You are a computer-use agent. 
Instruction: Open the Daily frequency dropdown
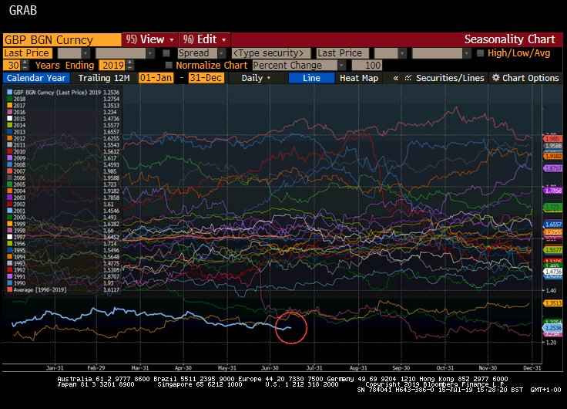coord(256,78)
